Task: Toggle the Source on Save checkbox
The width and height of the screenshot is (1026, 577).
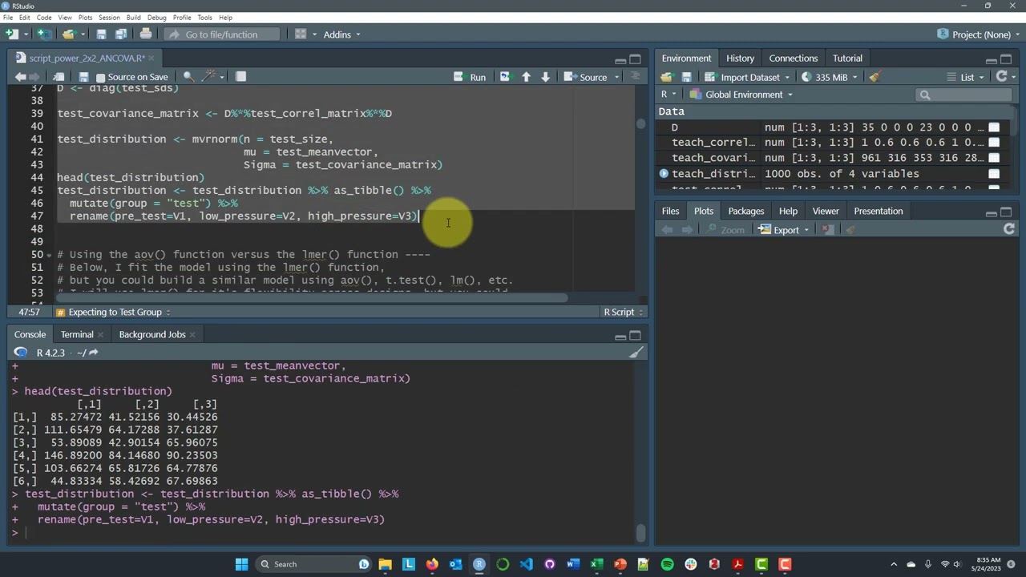Action: pos(100,77)
